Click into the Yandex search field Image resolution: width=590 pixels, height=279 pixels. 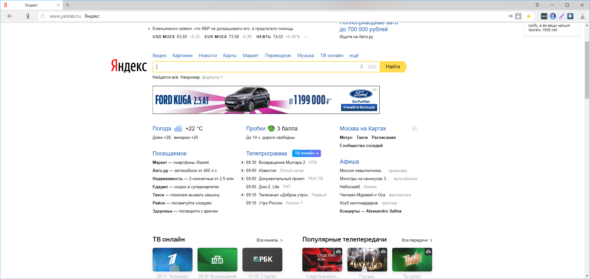click(x=256, y=67)
